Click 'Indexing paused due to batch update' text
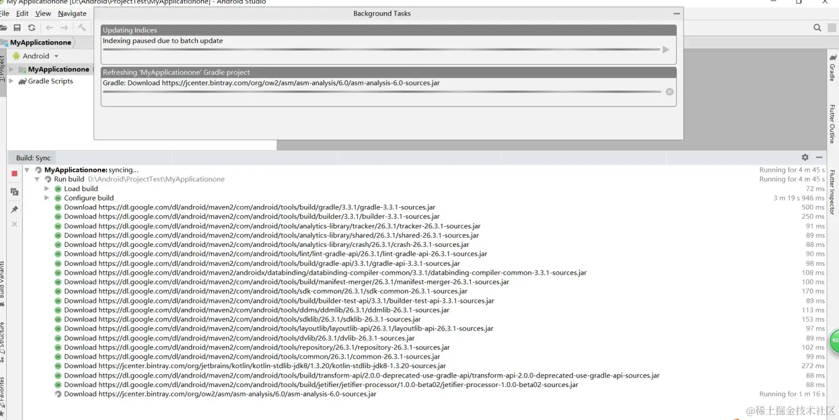The image size is (839, 420). click(x=163, y=41)
